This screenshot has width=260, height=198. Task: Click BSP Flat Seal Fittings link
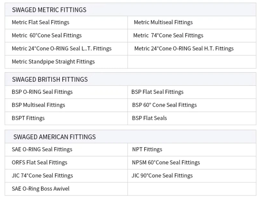click(x=157, y=92)
